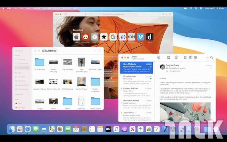Screen dimensions: 227x142
Task: Open the Vimeo favorite in Safari
Action: (x=140, y=37)
